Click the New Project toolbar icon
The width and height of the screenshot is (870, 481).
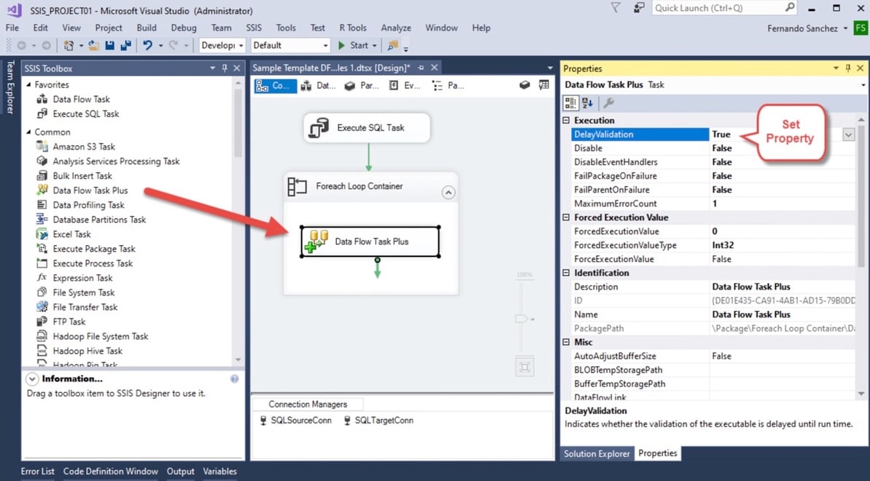tap(69, 45)
